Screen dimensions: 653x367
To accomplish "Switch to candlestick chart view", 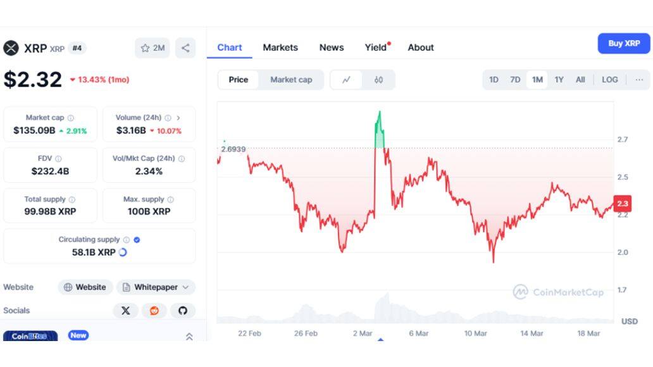I will point(378,80).
